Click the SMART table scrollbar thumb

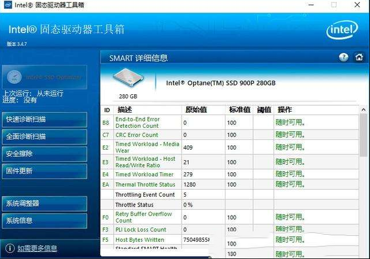pyautogui.click(x=364, y=135)
